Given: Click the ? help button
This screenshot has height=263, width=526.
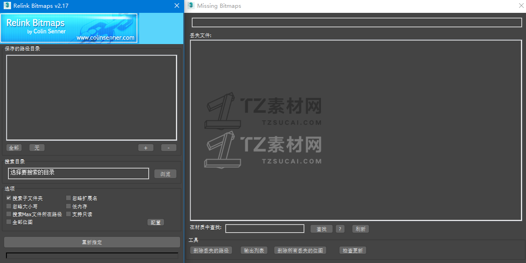Looking at the screenshot, I should [x=340, y=229].
